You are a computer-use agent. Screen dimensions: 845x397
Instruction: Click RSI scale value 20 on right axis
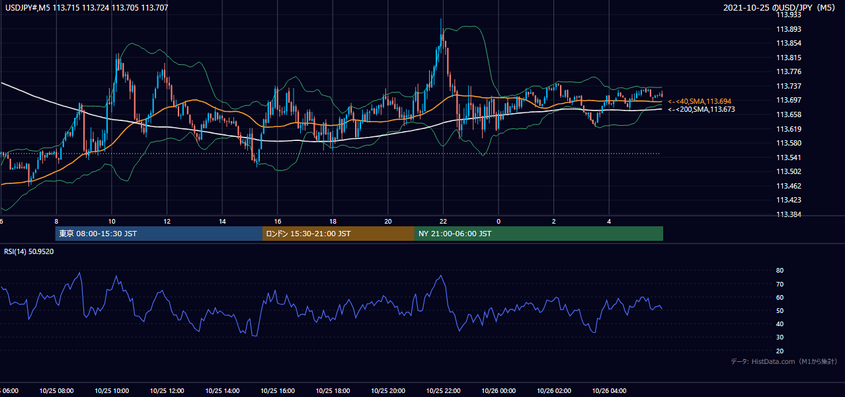tap(780, 351)
